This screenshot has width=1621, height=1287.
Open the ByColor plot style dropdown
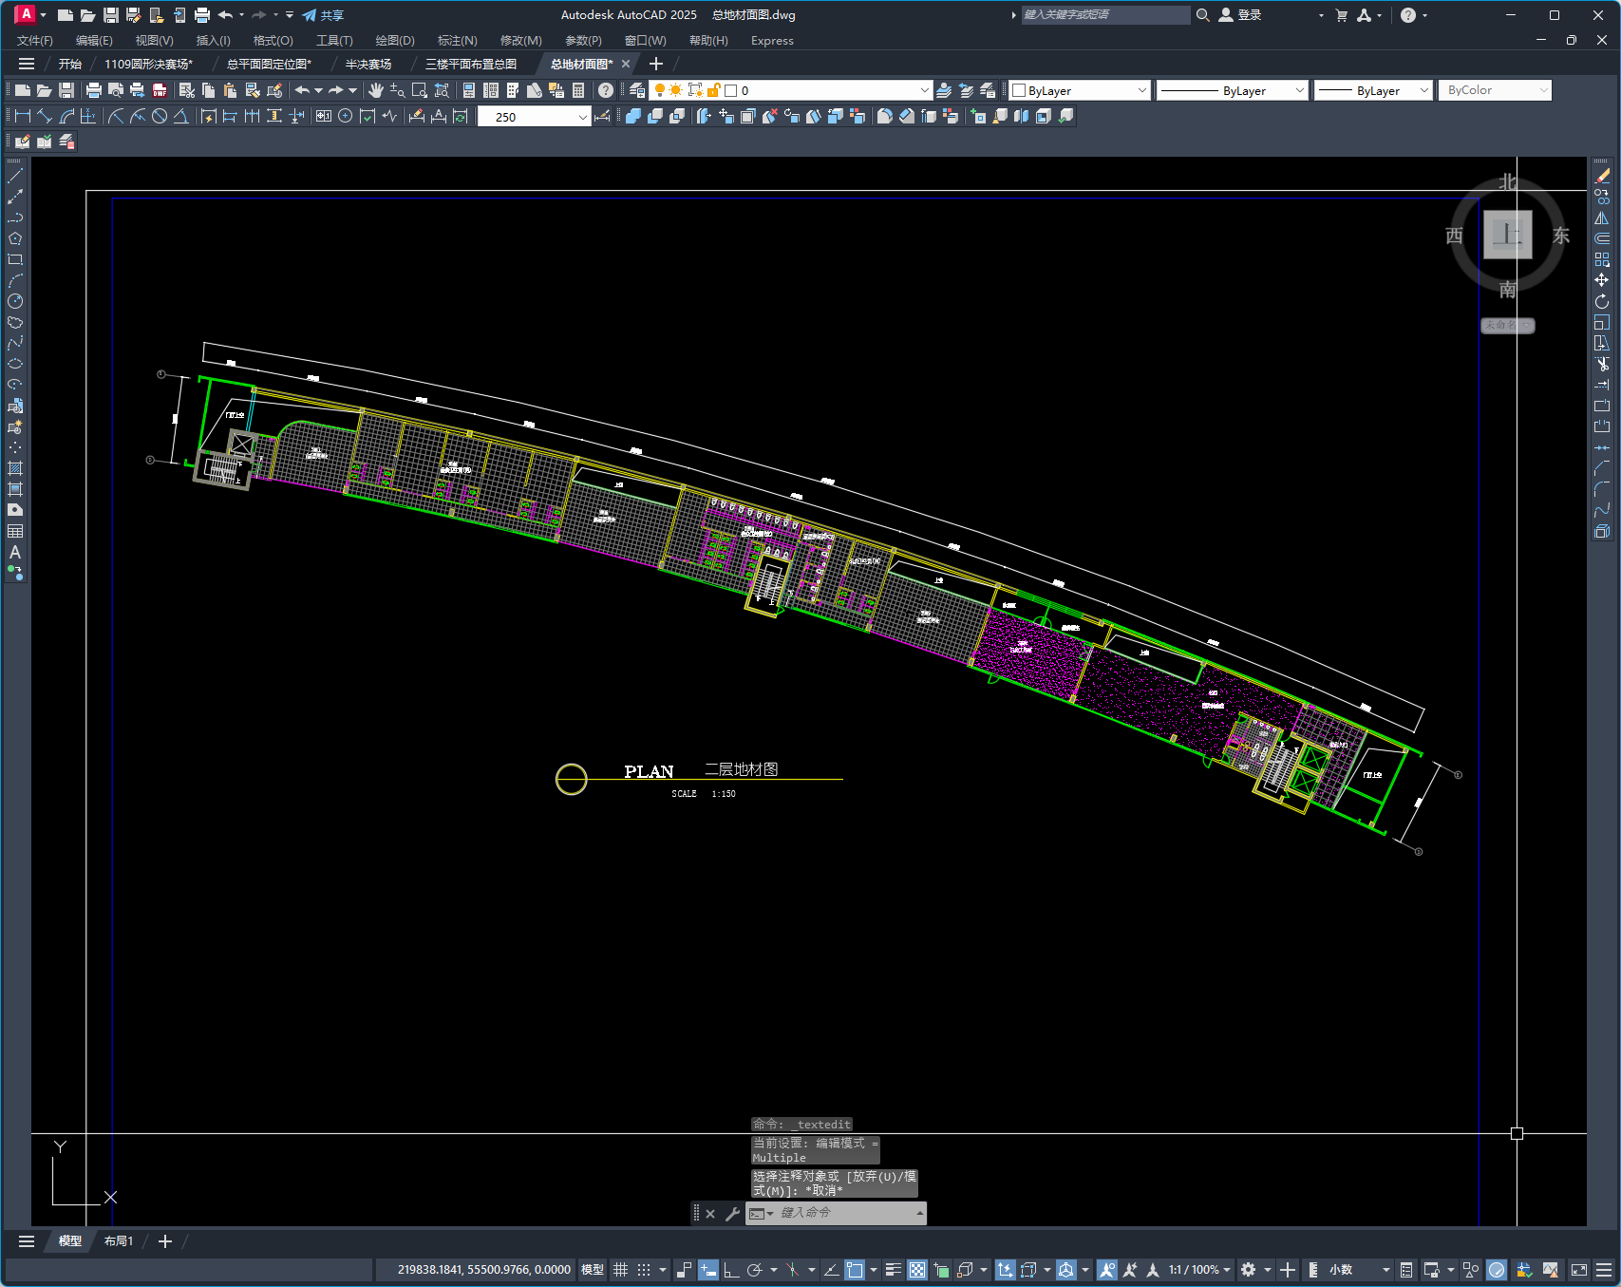click(1495, 90)
